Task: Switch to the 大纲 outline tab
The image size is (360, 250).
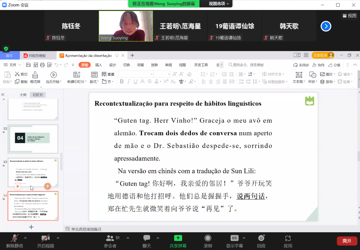Action: [x=23, y=95]
